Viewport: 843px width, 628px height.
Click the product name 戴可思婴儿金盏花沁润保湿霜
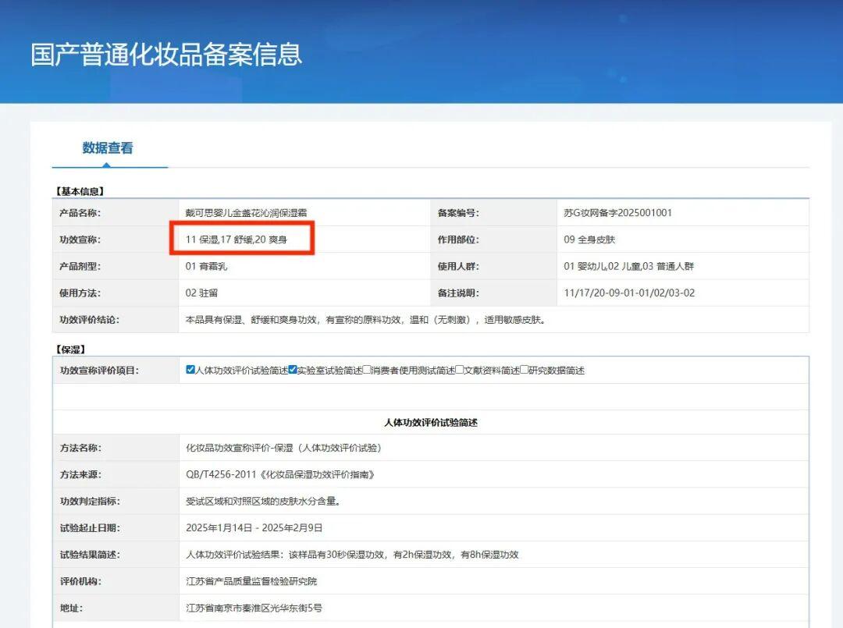(251, 213)
